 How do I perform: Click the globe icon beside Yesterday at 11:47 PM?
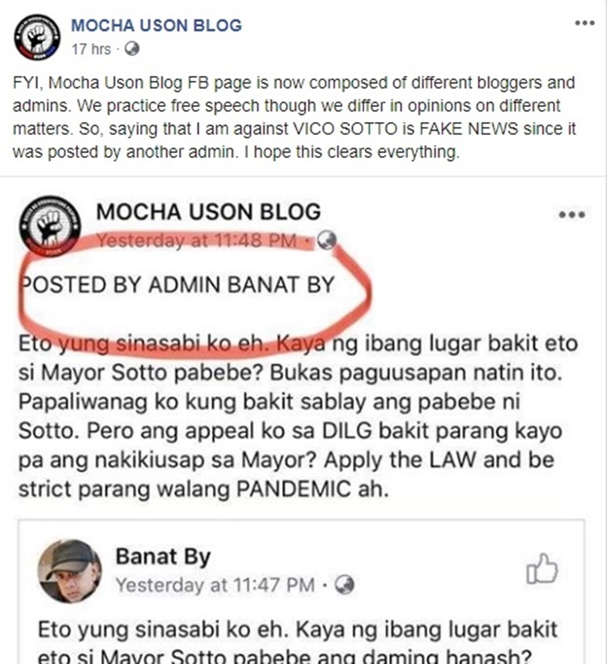click(x=344, y=585)
